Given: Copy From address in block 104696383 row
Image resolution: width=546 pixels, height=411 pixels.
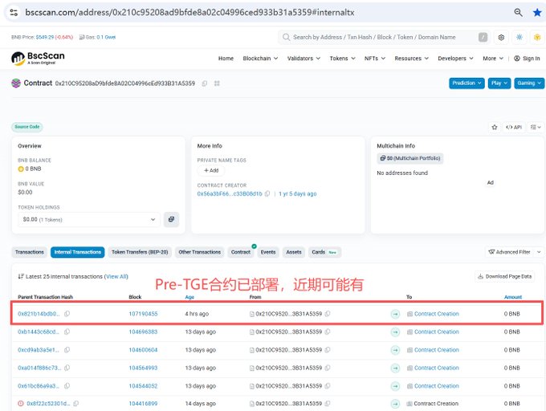Looking at the screenshot, I should (328, 332).
